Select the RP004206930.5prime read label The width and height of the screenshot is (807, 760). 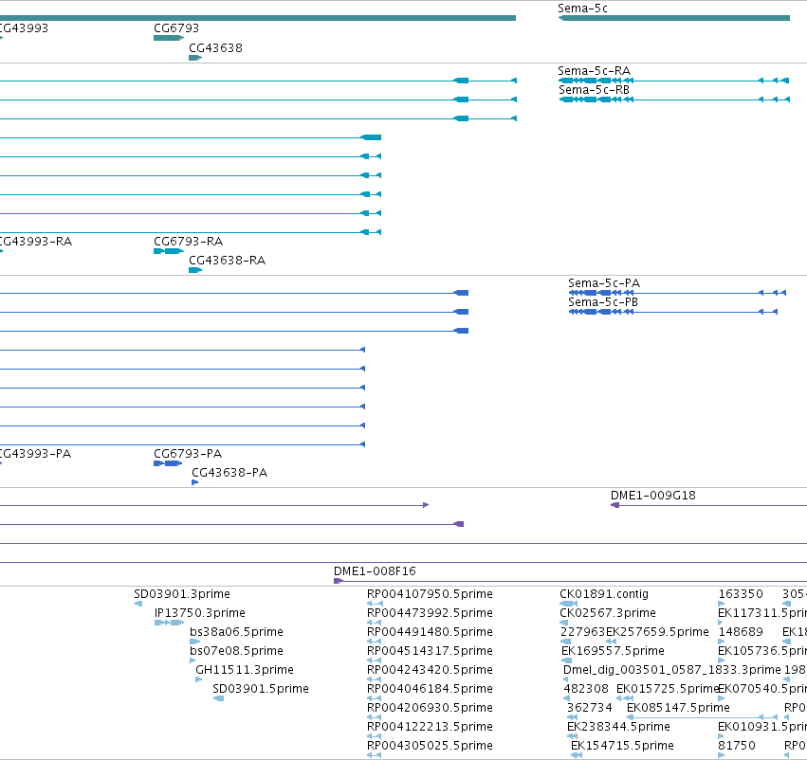click(x=430, y=708)
